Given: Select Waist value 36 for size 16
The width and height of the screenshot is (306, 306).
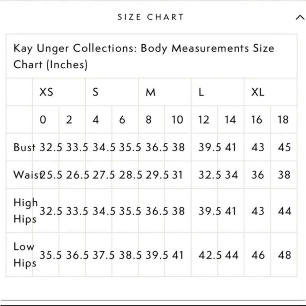Looking at the screenshot, I should pos(258,175).
